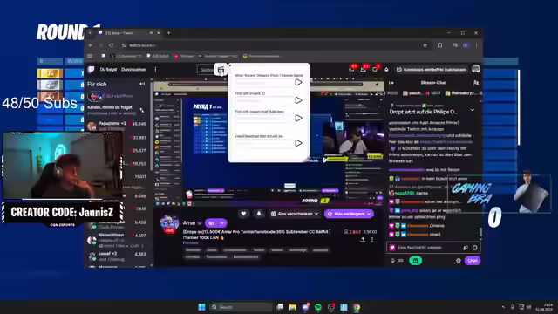Open Papaplatte channel in sidebar
This screenshot has height=314, width=558.
click(x=117, y=126)
